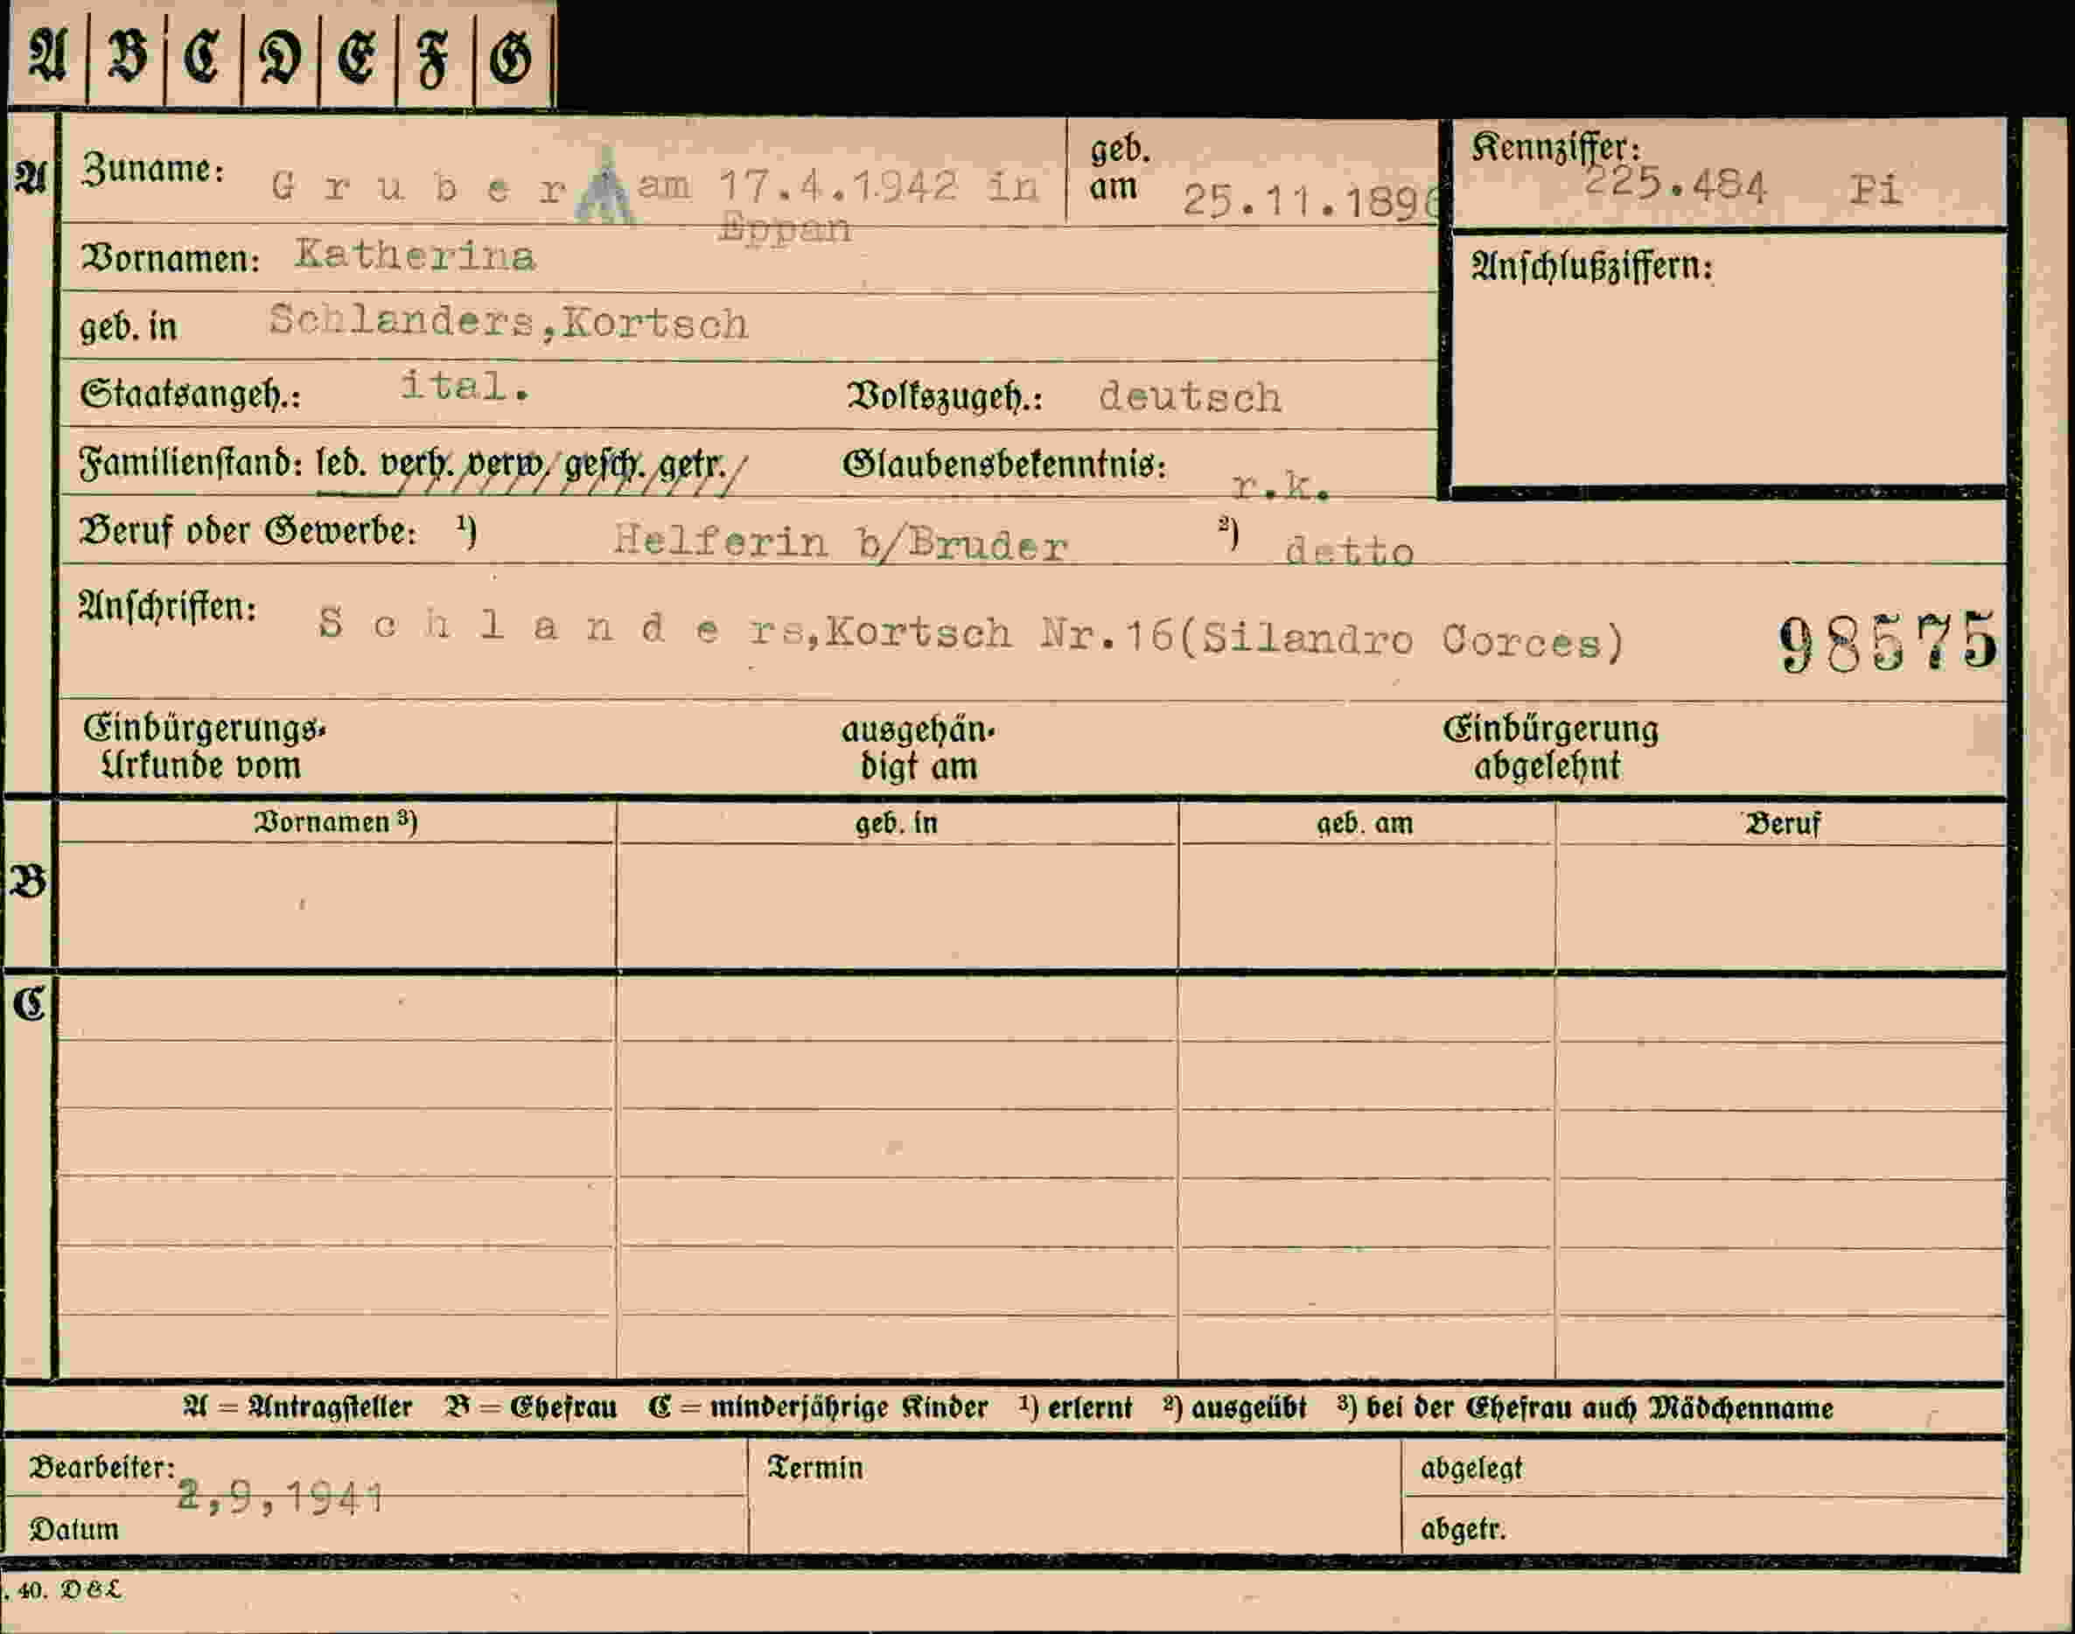Click the first name 'Katherina'

pos(416,255)
